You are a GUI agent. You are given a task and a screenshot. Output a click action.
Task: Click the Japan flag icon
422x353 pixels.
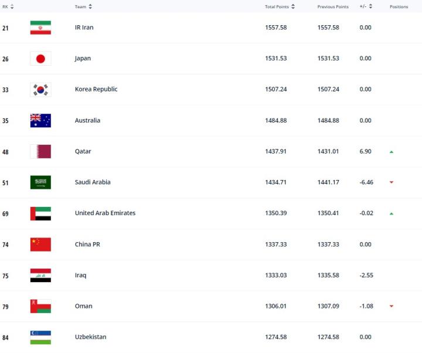[40, 59]
